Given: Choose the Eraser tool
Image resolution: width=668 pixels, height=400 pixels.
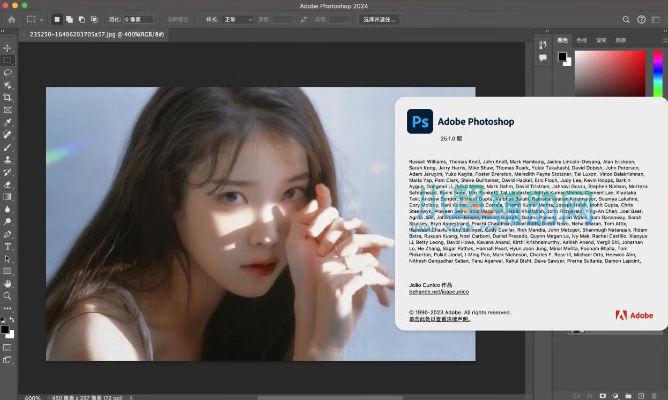Looking at the screenshot, I should pos(8,184).
